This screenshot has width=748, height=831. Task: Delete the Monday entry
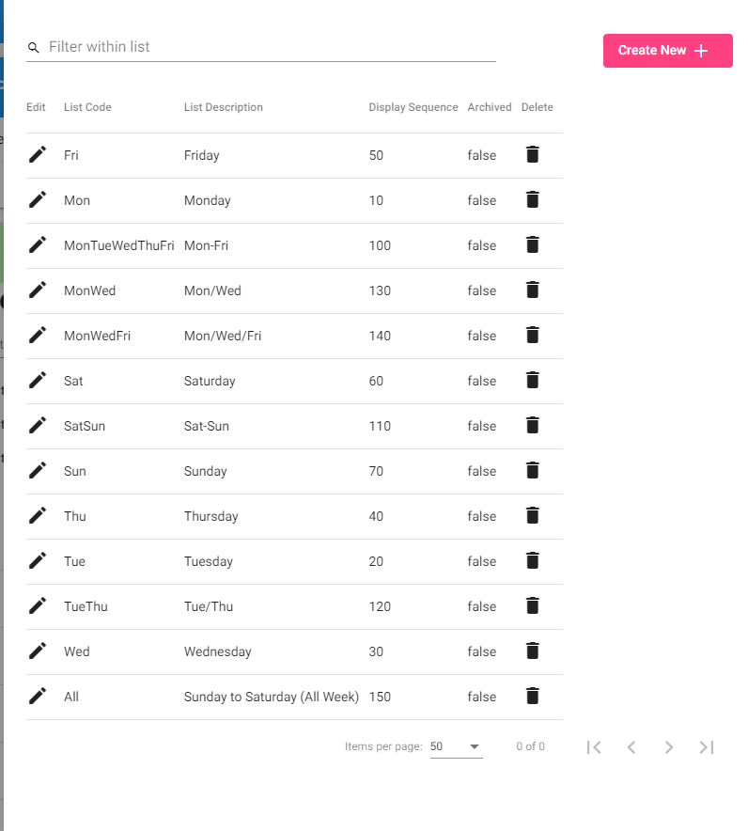533,200
